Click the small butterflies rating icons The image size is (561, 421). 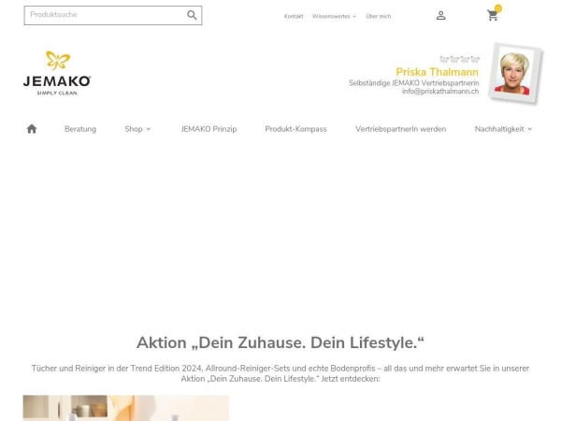[x=459, y=59]
